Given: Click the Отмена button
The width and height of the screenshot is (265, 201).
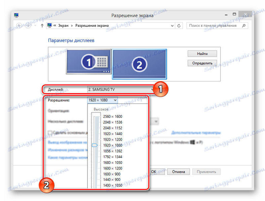Looking at the screenshot, I should [x=179, y=172].
